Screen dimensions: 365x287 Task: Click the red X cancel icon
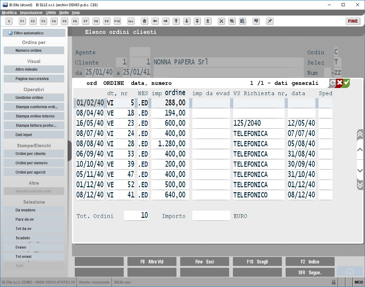click(340, 83)
